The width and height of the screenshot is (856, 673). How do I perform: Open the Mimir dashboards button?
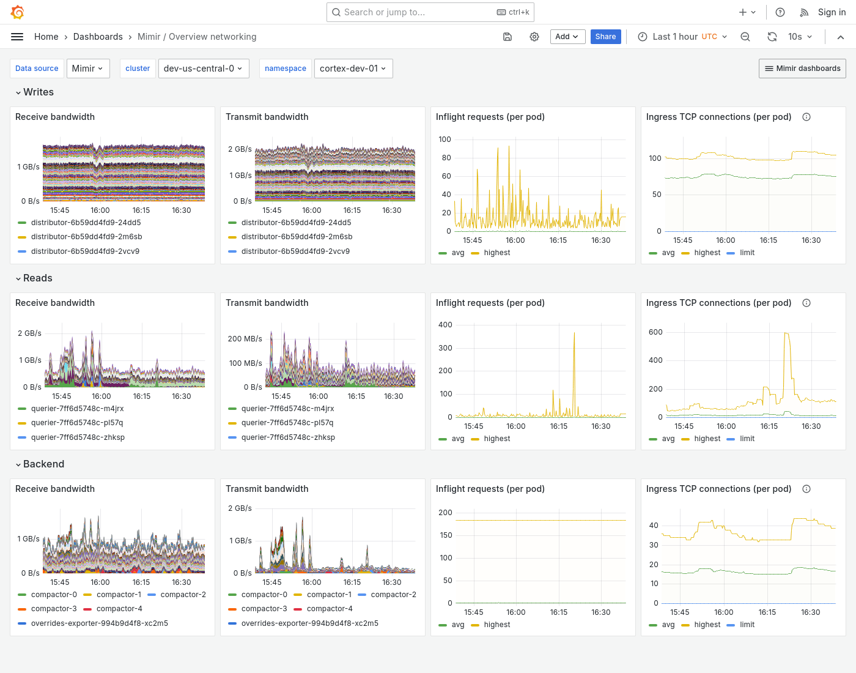point(802,69)
